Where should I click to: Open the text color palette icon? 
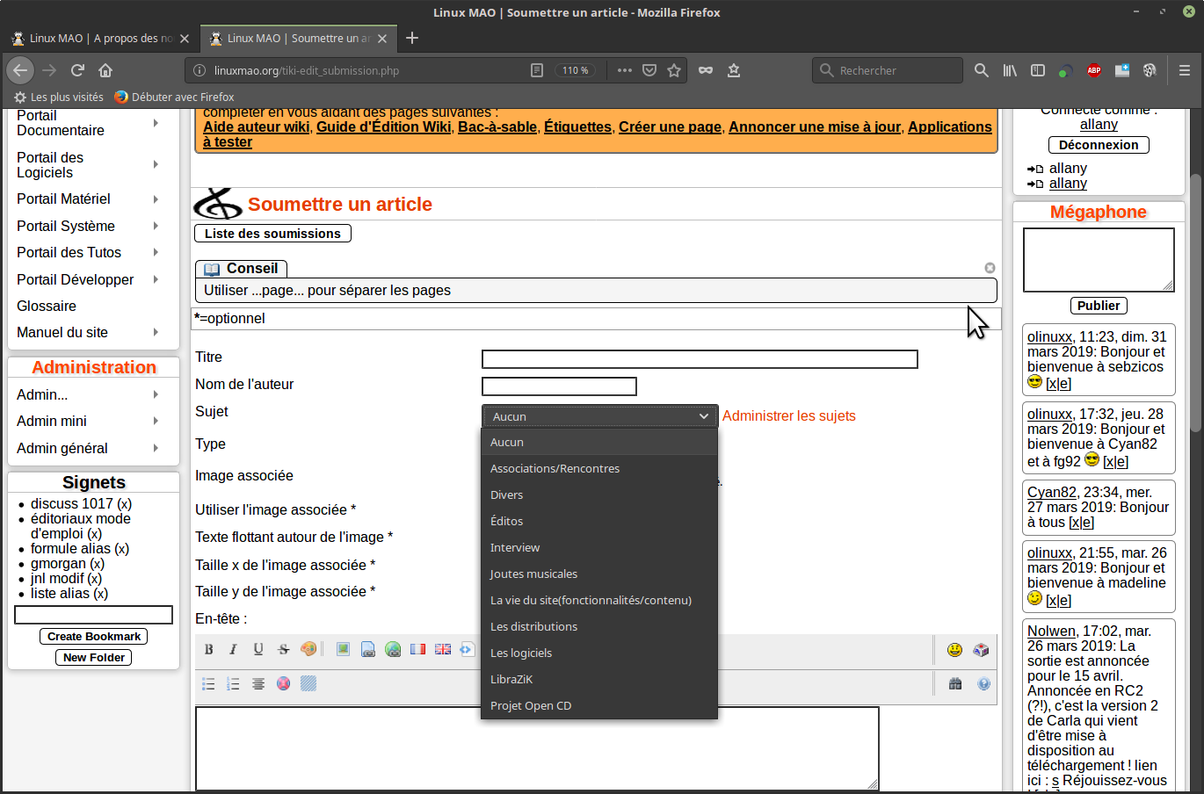click(x=308, y=649)
